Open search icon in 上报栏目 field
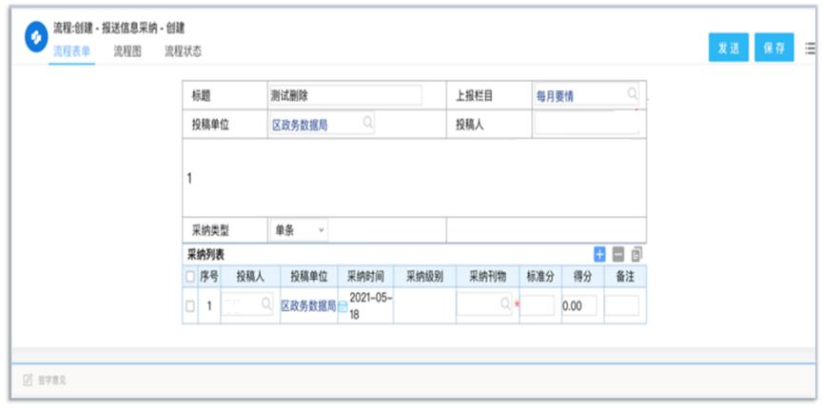This screenshot has height=410, width=823. point(633,93)
